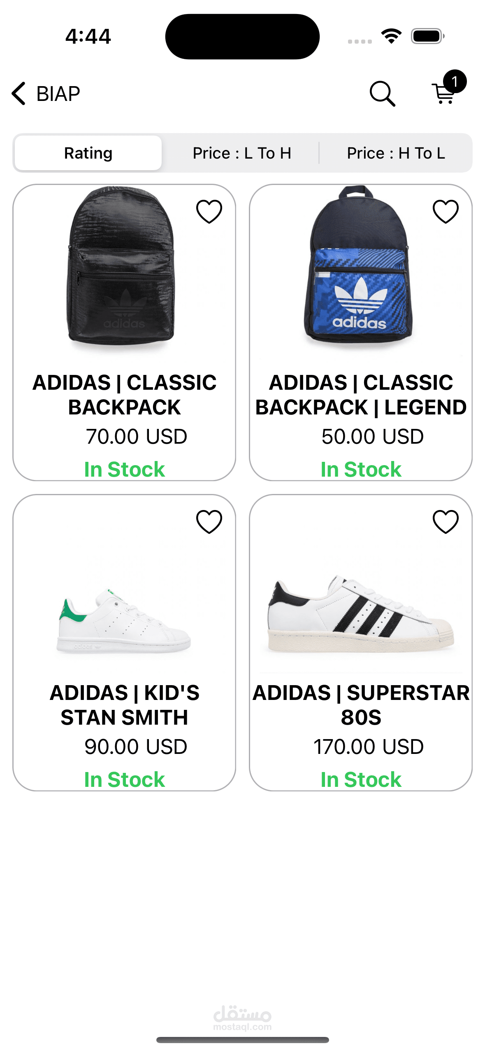View the Superstar 80s shoe photo
This screenshot has height=1053, width=485.
(x=360, y=614)
